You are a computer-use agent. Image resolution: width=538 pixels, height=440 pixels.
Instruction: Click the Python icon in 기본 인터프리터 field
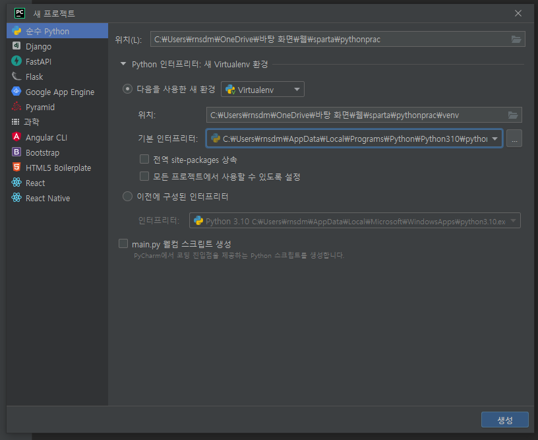pos(216,139)
